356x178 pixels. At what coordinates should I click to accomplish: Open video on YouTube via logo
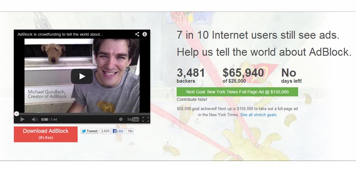tap(133, 119)
